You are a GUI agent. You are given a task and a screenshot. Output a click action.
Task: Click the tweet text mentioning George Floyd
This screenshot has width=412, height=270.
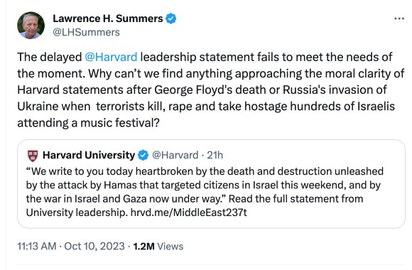point(211,90)
